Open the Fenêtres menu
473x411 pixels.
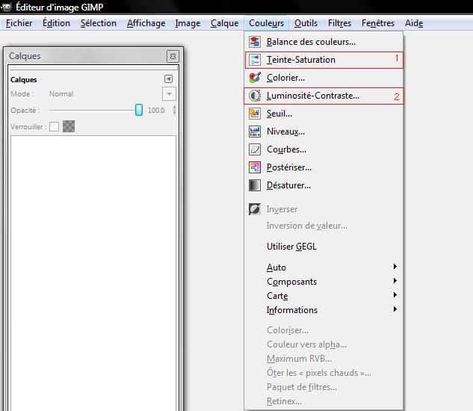coord(378,23)
